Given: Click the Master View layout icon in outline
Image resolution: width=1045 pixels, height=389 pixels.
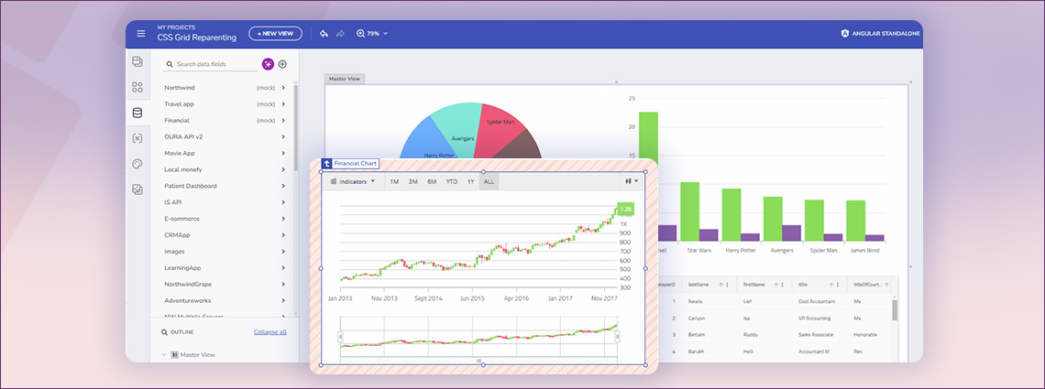Looking at the screenshot, I should [x=174, y=355].
